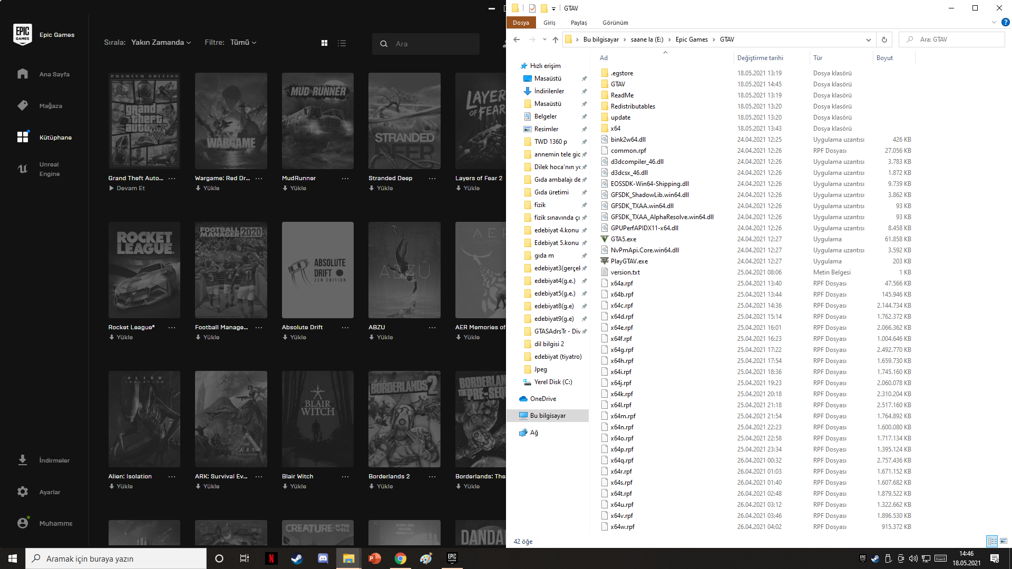Open options dots for Stranded Deep
This screenshot has height=569, width=1012.
click(x=432, y=179)
